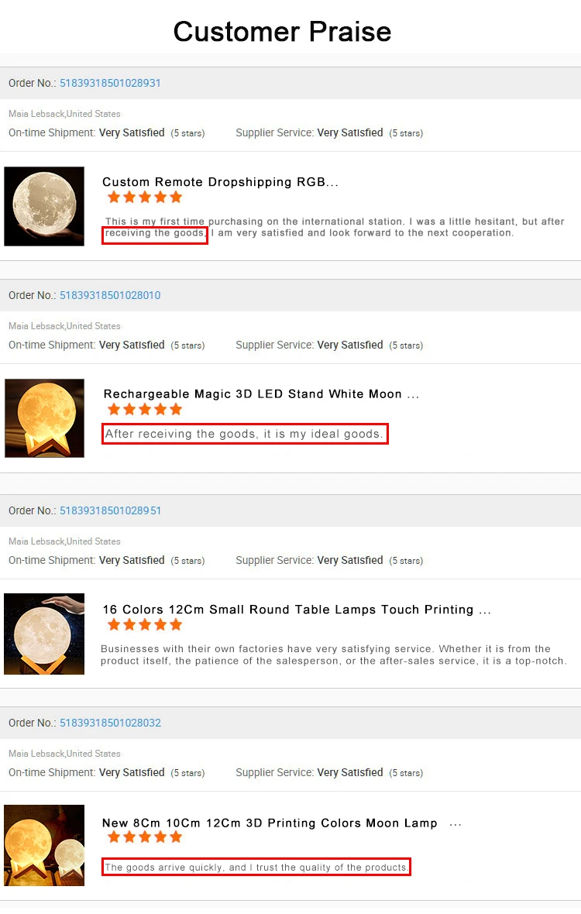The width and height of the screenshot is (581, 914).
Task: Click star rating under New 8Cm 10Cm
Action: [145, 837]
